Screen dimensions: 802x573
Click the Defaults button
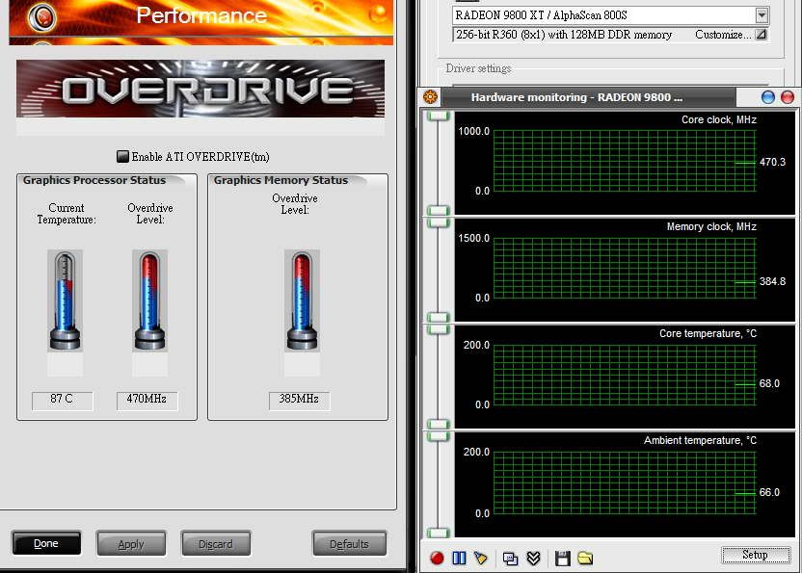tap(349, 544)
